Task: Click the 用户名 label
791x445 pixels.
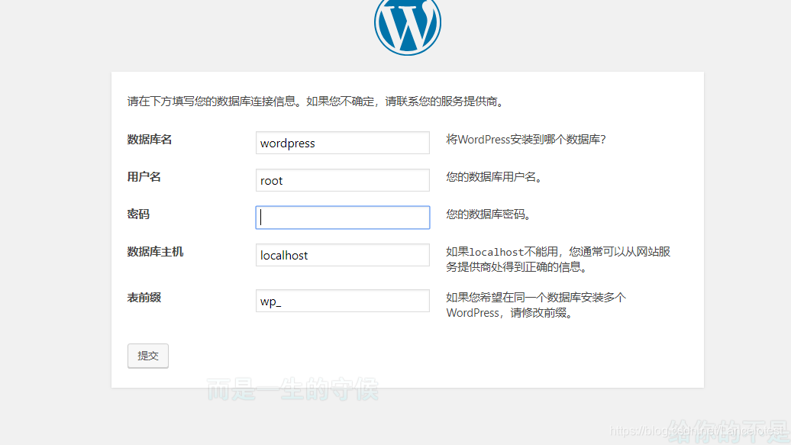Action: 144,177
